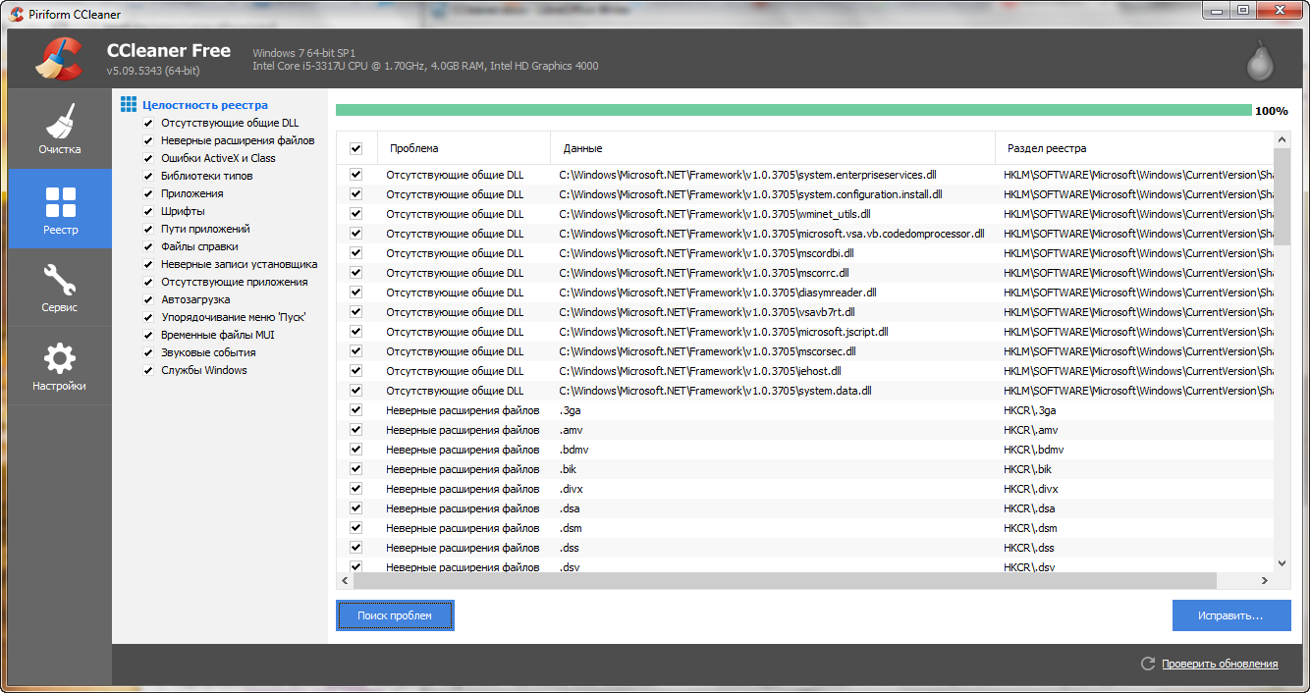Click the scroll-down arrow of the results list

tap(1282, 563)
